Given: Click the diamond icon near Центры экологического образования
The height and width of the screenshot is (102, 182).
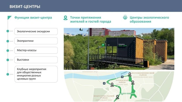Looking at the screenshot, I should pyautogui.click(x=125, y=17).
